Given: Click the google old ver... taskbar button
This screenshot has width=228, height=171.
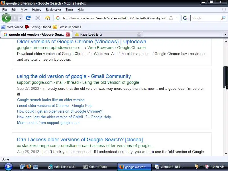Looking at the screenshot, I should [134, 167].
